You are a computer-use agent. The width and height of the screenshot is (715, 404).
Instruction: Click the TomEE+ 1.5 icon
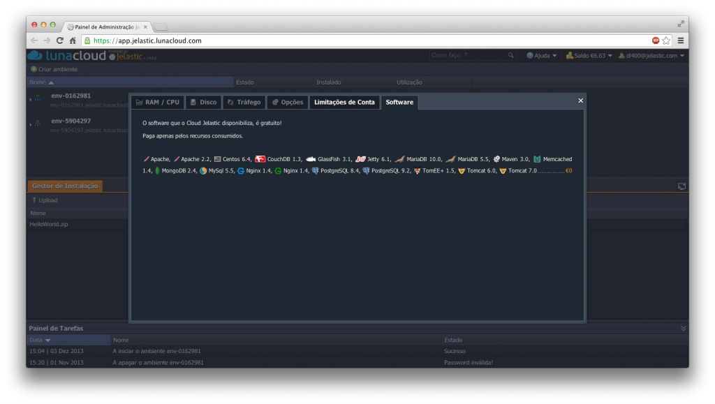[x=417, y=171]
